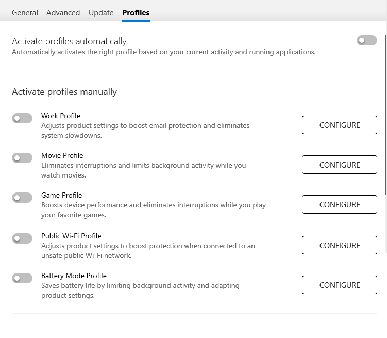This screenshot has height=338, width=387.
Task: Configure the Public Wi-Fi Profile
Action: tap(339, 246)
